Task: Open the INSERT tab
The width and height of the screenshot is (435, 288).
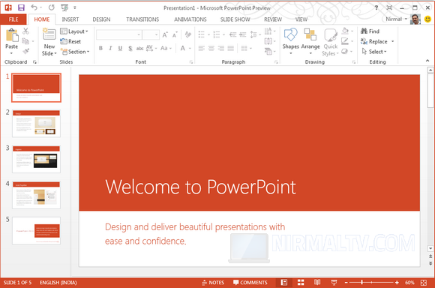Action: point(70,19)
